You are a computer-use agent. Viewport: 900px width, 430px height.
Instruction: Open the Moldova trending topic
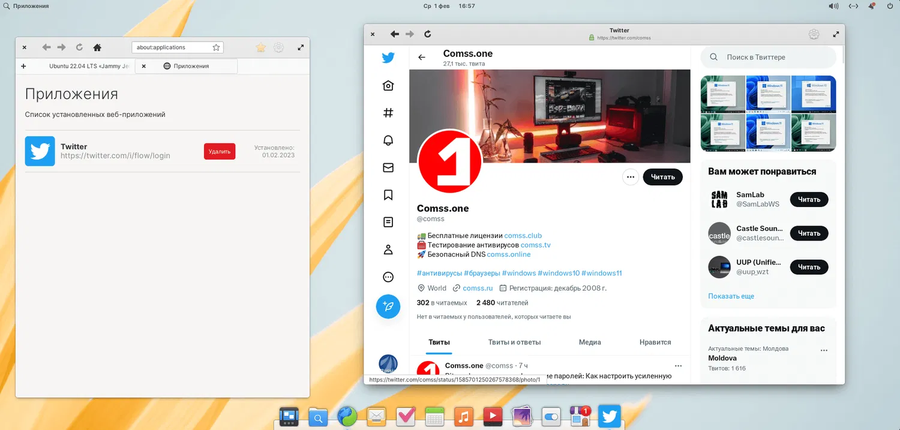pyautogui.click(x=722, y=358)
